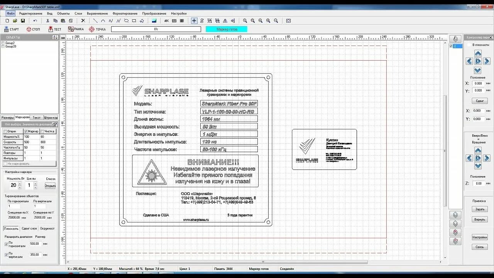Viewport: 494px width, 278px height.
Task: Click the move/center crosshair tool icon
Action: pos(194,20)
